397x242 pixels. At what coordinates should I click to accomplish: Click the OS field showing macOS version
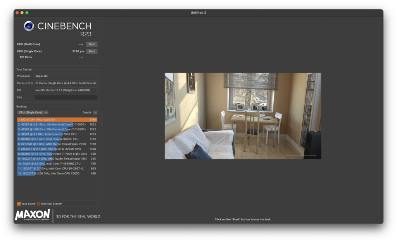tap(66, 90)
